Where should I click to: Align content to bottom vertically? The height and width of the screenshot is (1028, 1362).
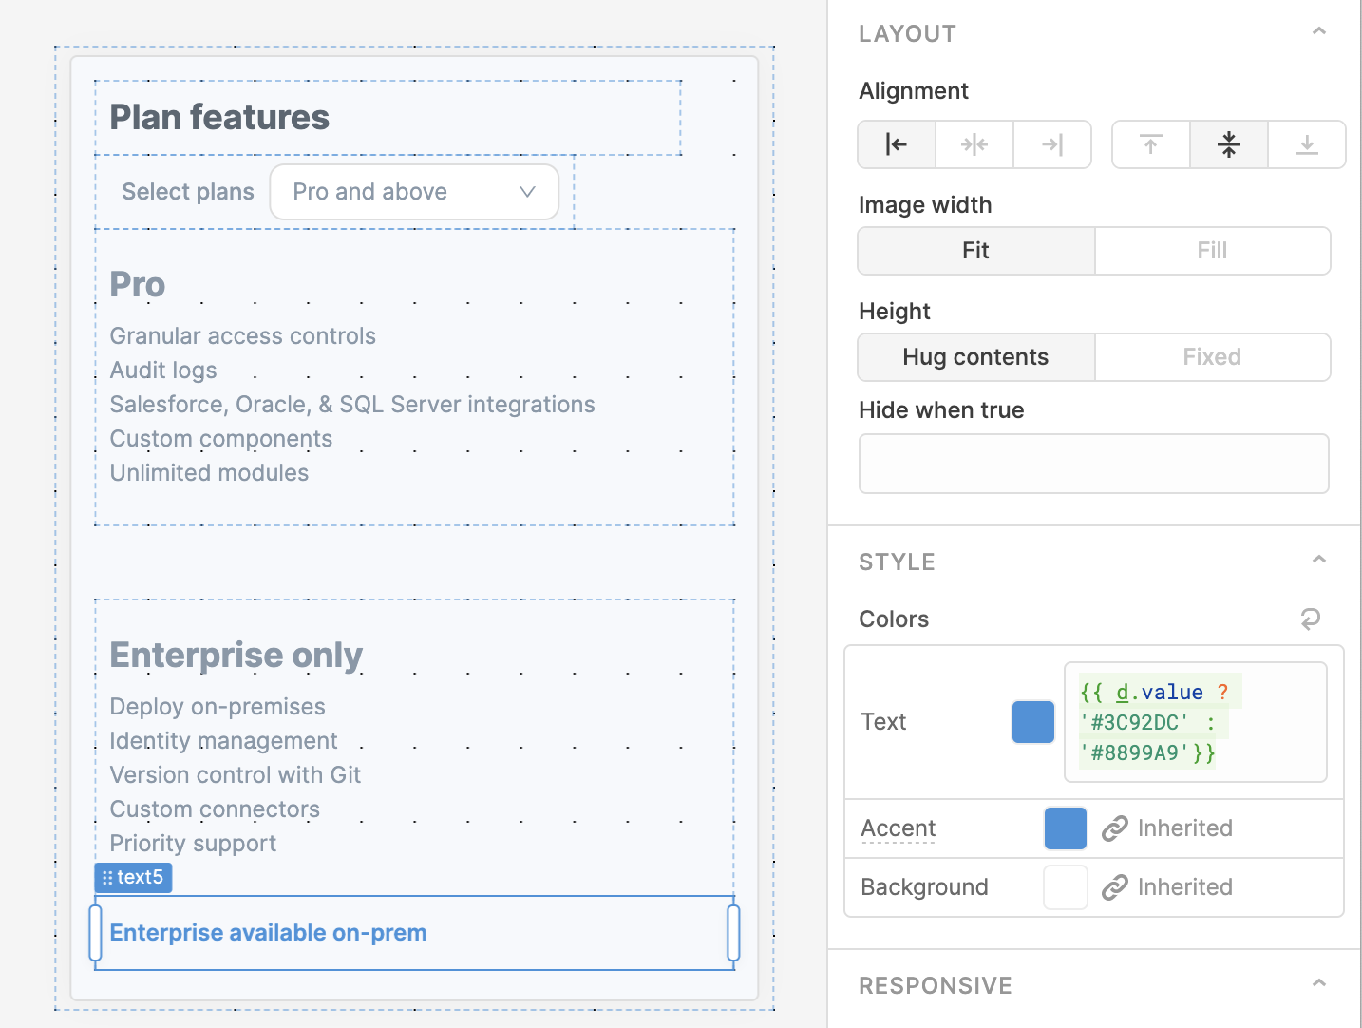pos(1307,144)
